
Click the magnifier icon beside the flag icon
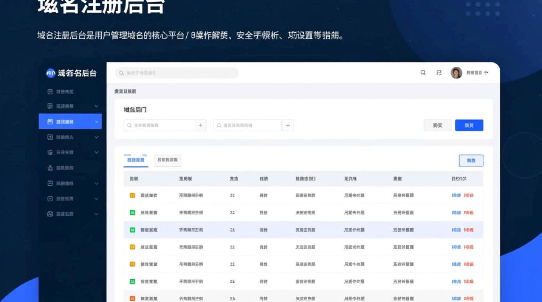[x=423, y=73]
